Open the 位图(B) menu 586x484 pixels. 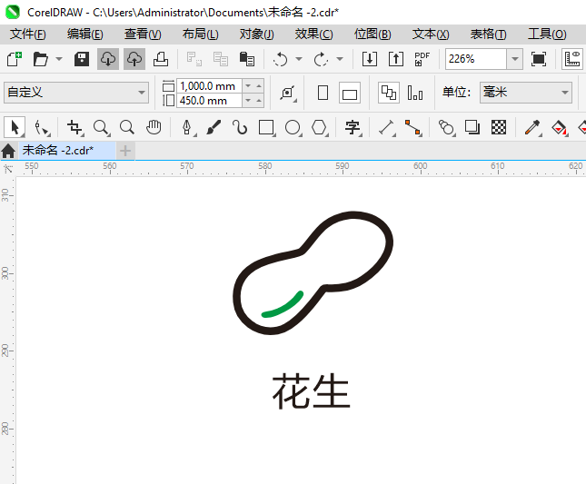(x=372, y=35)
